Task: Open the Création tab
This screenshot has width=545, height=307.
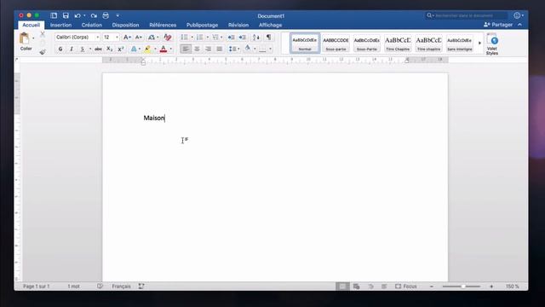Action: pyautogui.click(x=92, y=25)
